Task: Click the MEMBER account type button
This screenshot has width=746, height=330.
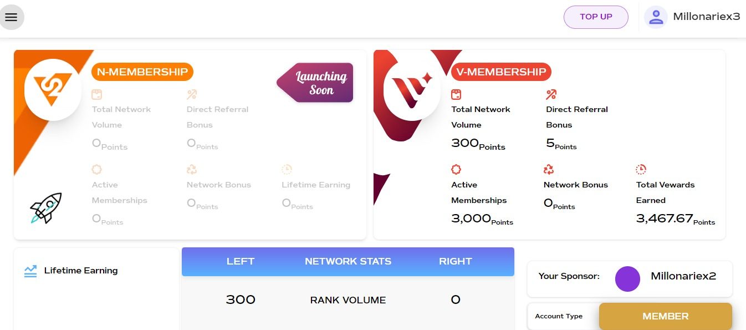Action: (x=665, y=316)
